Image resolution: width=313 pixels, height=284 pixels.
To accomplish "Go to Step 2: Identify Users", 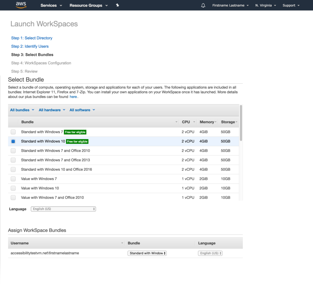I will pos(30,46).
